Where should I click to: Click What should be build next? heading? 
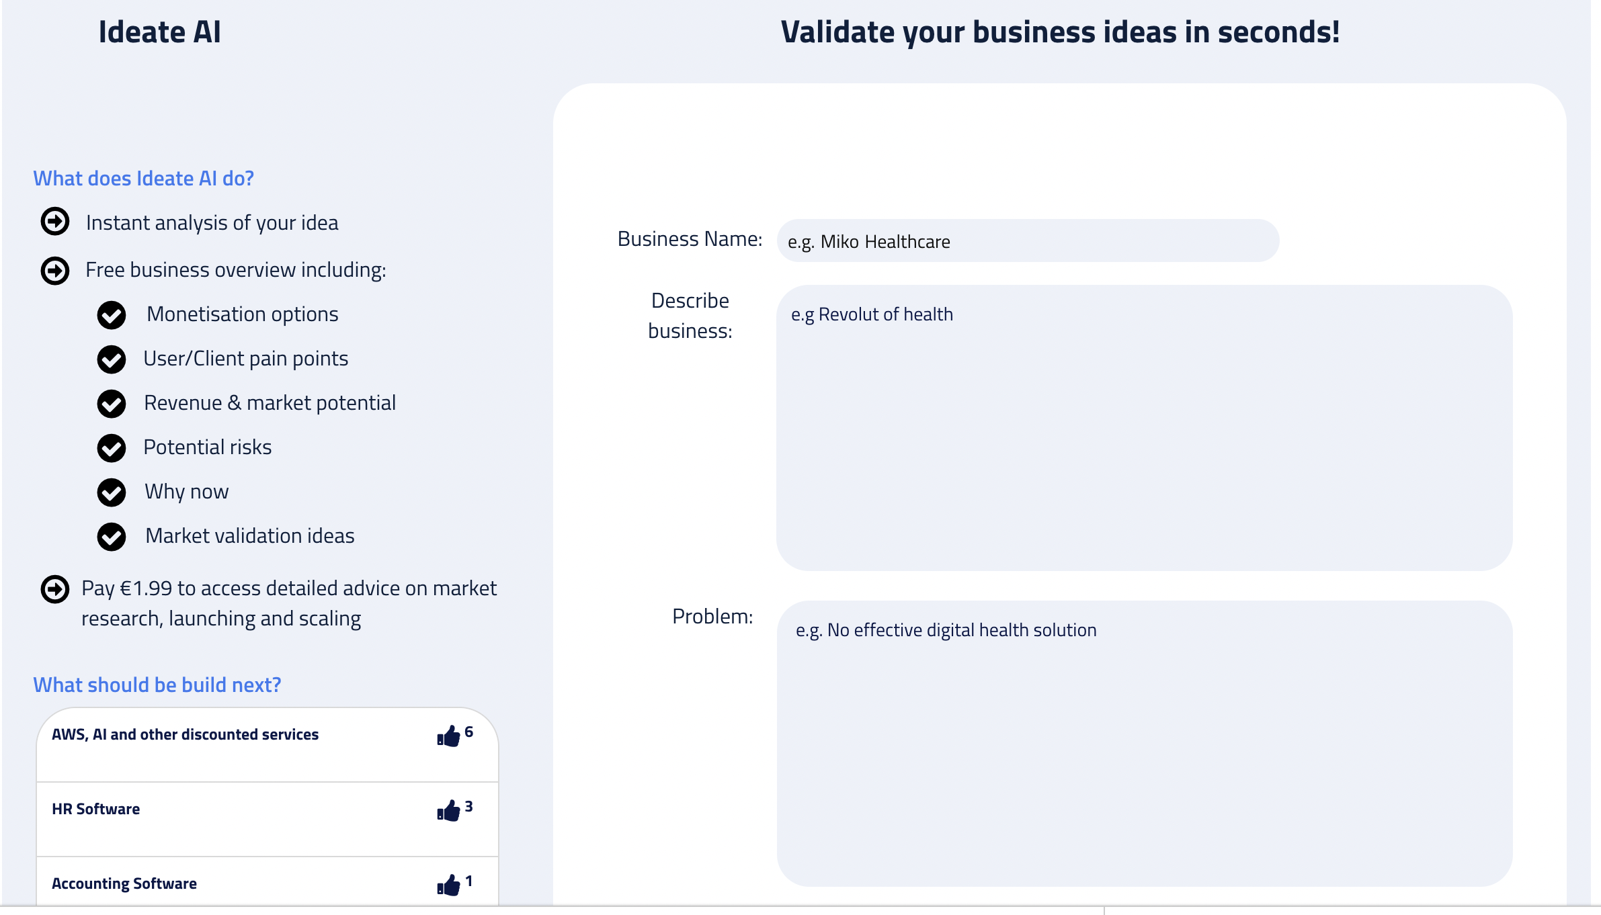[x=157, y=685]
